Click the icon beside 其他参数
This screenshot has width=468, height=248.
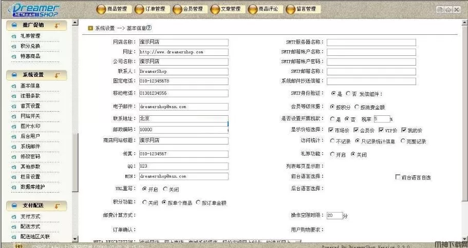point(14,167)
